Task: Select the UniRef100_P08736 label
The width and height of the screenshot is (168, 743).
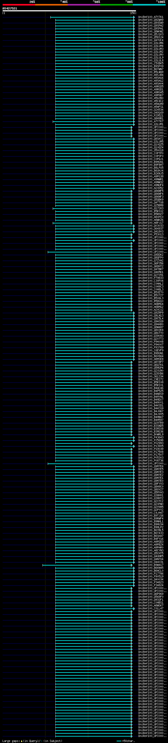Action: pos(151,461)
